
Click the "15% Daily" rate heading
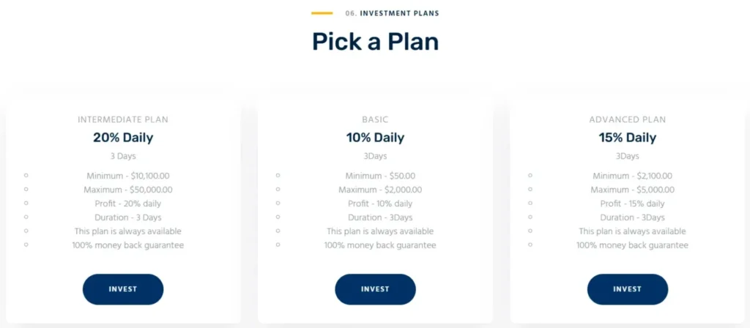627,137
